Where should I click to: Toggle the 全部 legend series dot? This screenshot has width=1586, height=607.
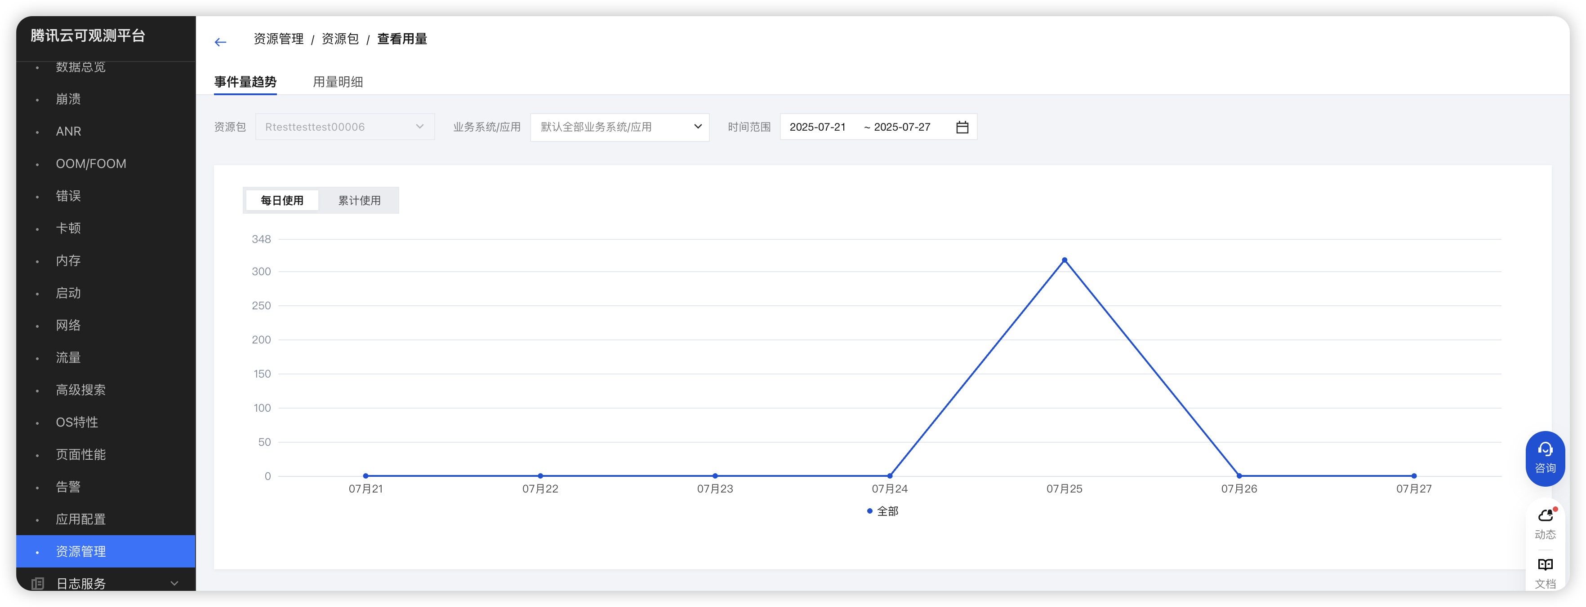point(869,511)
